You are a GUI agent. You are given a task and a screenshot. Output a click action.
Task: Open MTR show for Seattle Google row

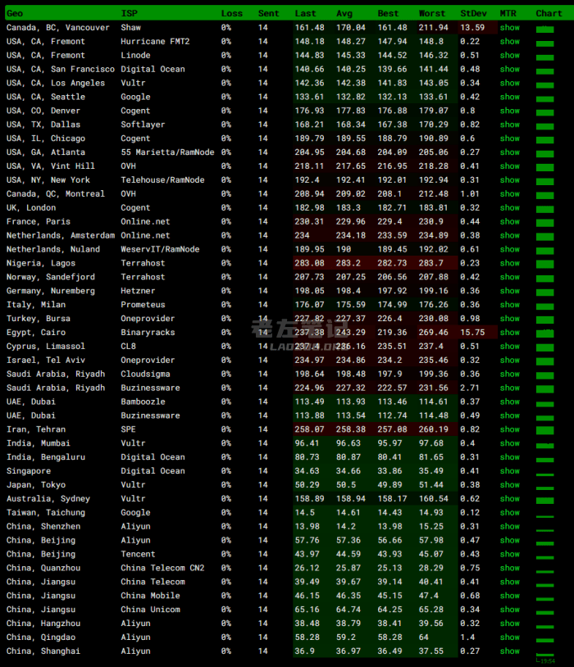click(510, 97)
